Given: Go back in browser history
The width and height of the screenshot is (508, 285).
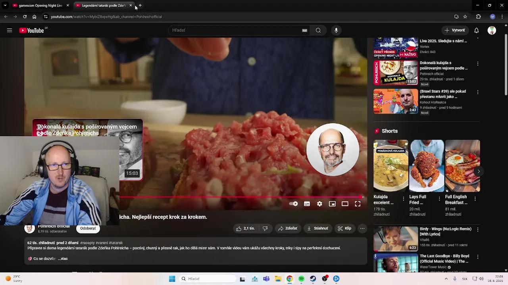Looking at the screenshot, I should [x=6, y=17].
